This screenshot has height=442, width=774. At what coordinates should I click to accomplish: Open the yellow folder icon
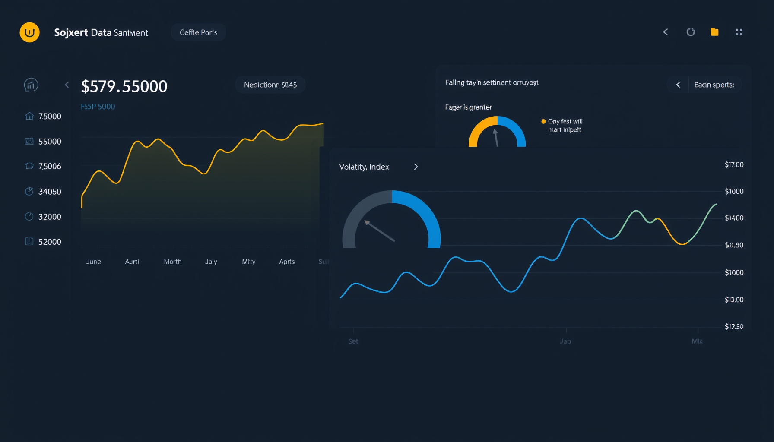point(714,32)
